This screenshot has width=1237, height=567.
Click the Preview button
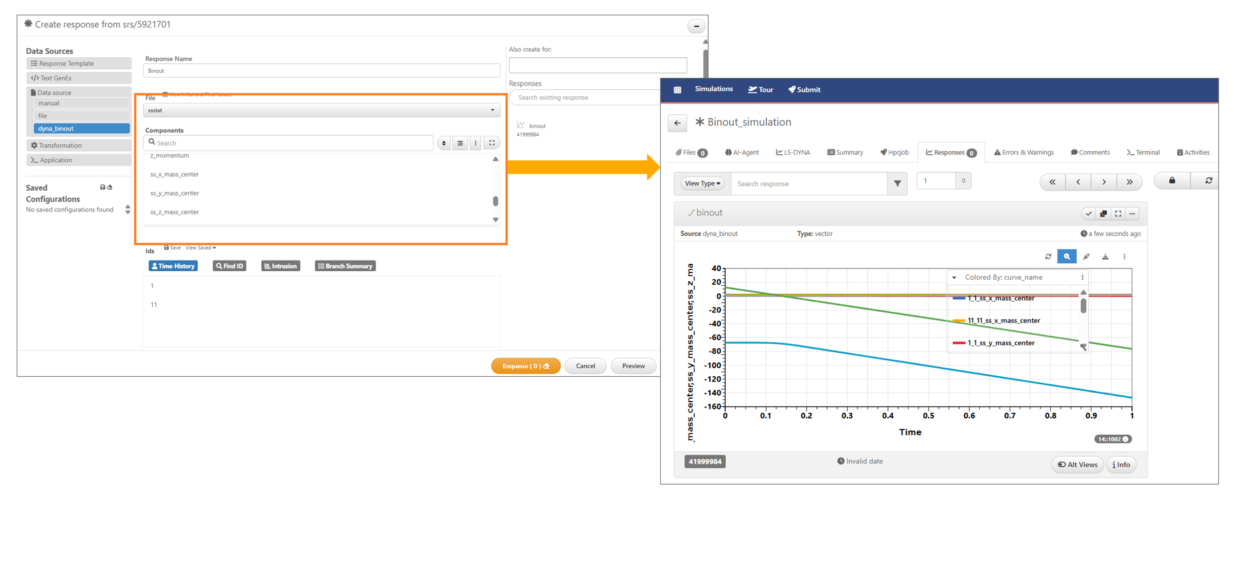click(x=633, y=366)
